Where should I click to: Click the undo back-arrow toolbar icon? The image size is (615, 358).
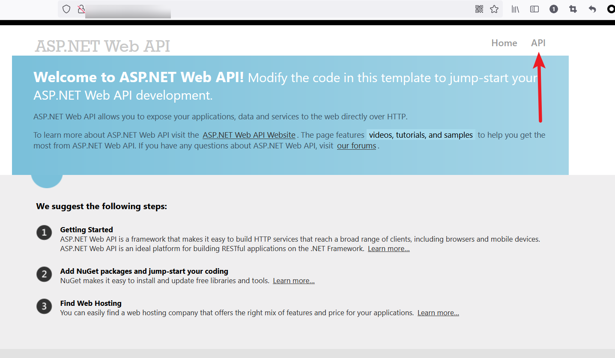point(592,9)
